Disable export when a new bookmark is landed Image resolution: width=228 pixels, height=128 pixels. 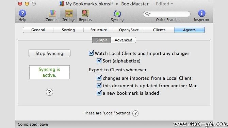point(99,93)
